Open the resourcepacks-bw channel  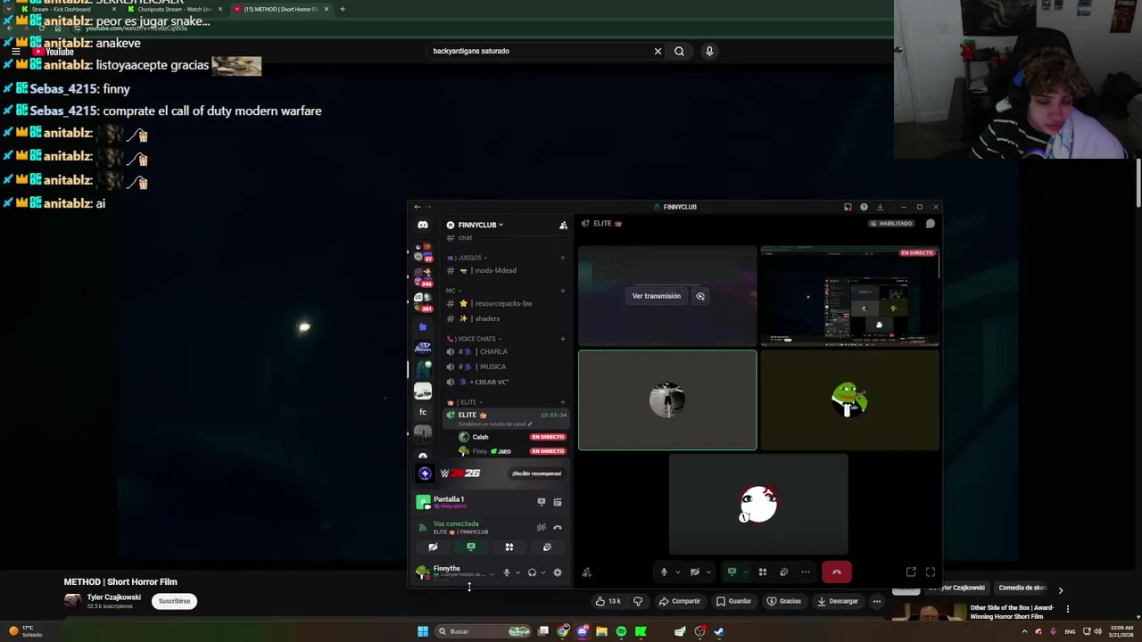[x=504, y=303]
